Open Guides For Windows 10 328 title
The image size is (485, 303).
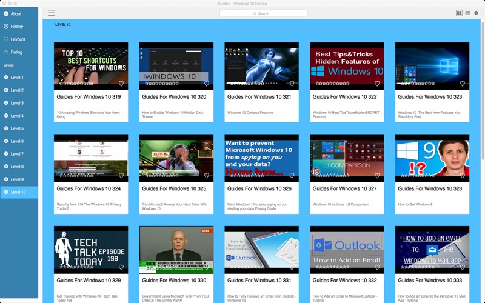pyautogui.click(x=430, y=188)
